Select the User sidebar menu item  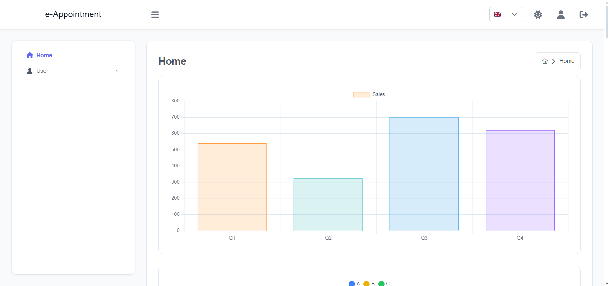(73, 71)
